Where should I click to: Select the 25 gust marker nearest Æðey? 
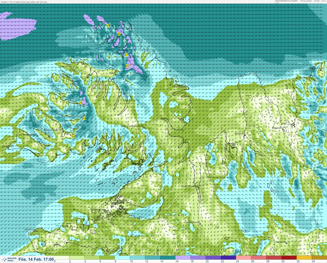click(127, 66)
